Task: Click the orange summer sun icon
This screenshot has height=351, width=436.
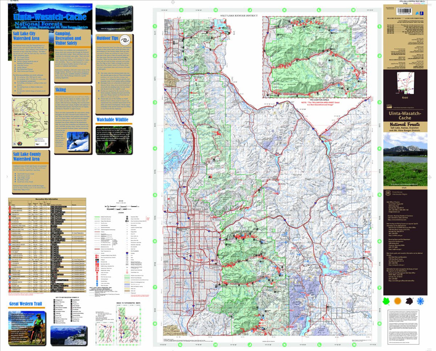Action: (398, 301)
